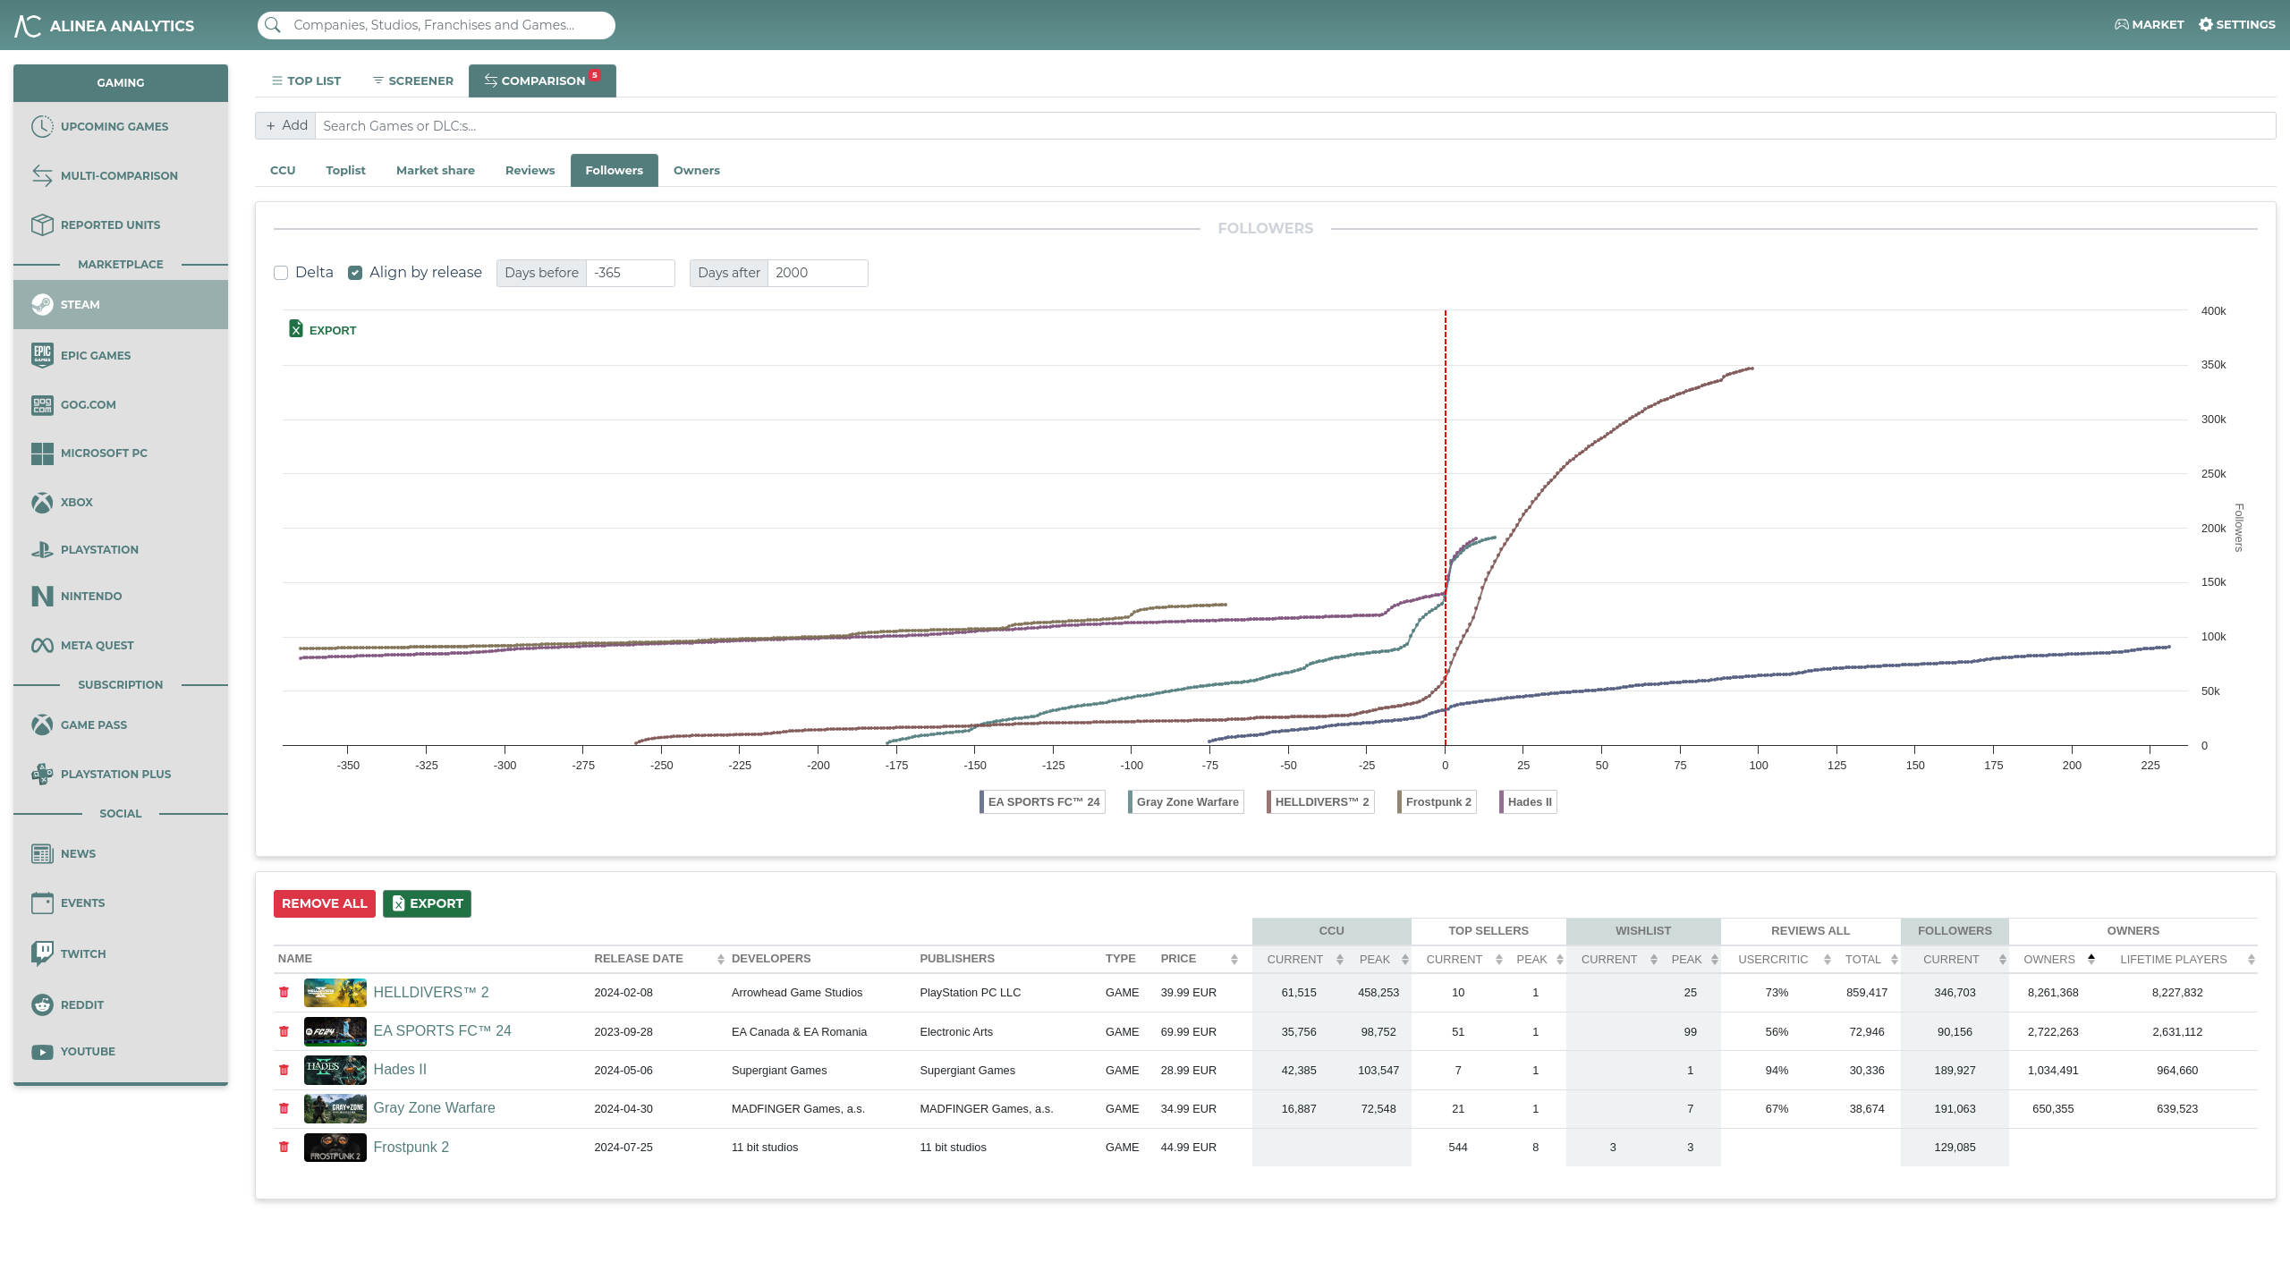Delete EA SPORTS FC 24 row trash icon
Screen dimensions: 2290x1288
(284, 1031)
